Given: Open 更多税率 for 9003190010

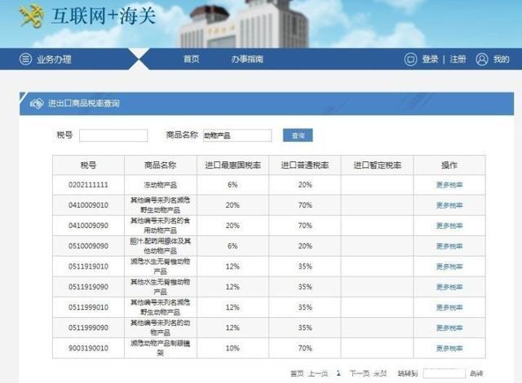Looking at the screenshot, I should tap(449, 349).
